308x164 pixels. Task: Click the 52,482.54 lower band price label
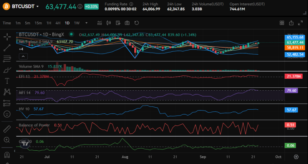(x=295, y=54)
